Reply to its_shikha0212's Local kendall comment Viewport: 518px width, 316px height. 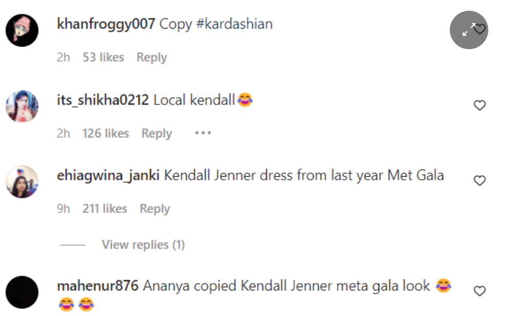click(157, 133)
